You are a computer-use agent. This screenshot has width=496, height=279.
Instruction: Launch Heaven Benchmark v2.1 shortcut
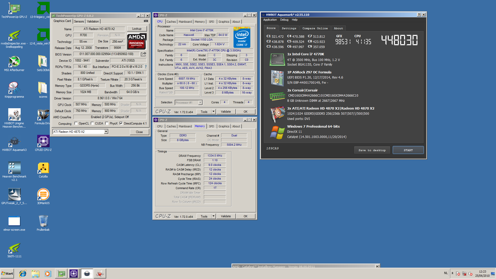[14, 172]
